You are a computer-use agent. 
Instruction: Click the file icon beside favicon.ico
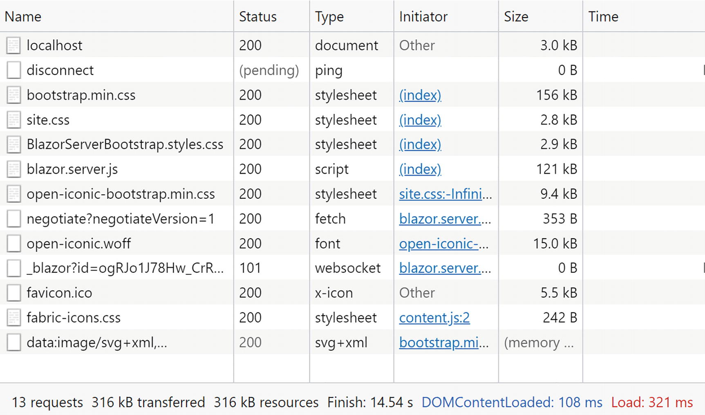[13, 293]
